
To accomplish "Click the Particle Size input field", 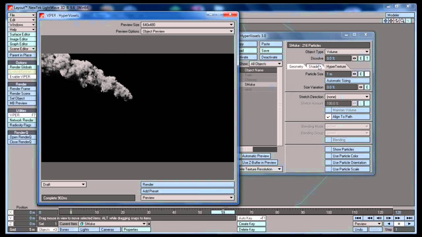I will [338, 74].
